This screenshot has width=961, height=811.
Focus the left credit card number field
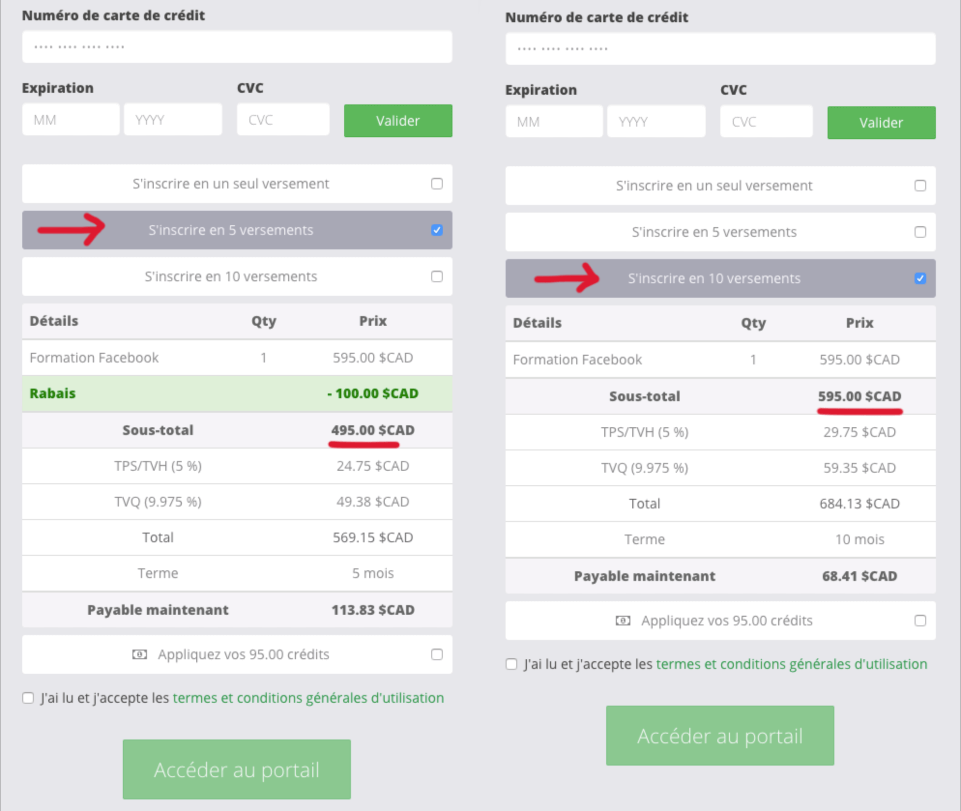237,47
